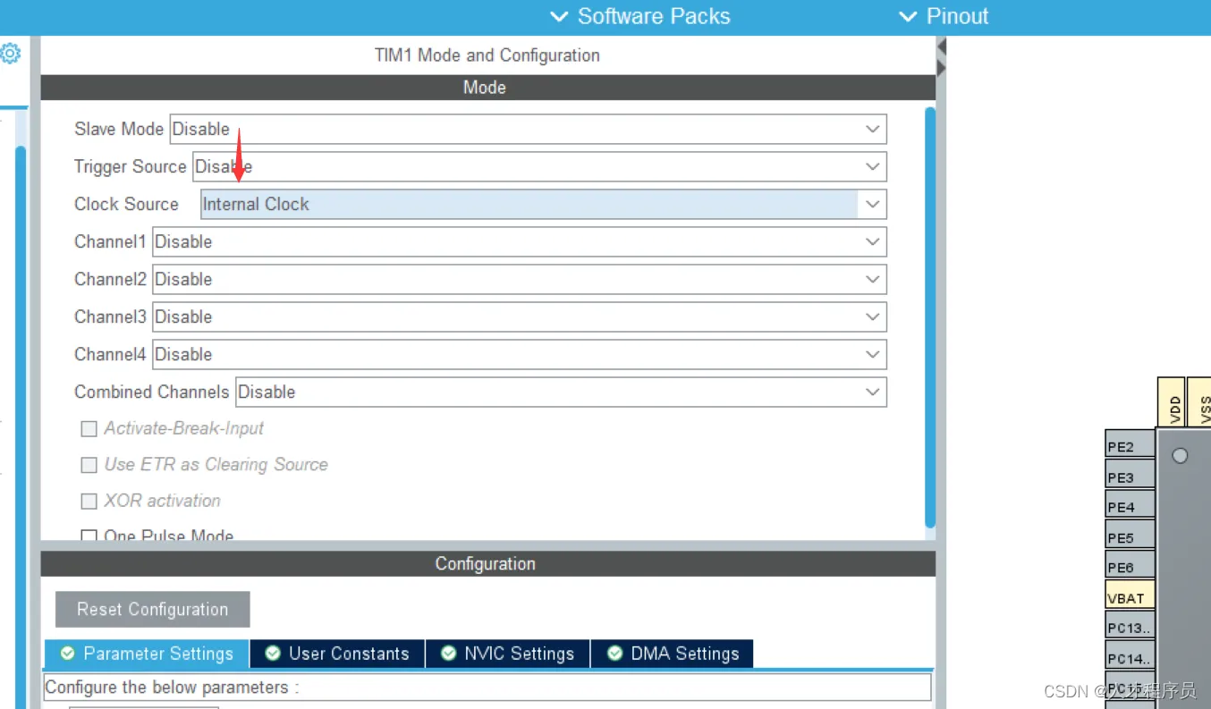Screen dimensions: 1211x709
Task: Click the check icon on User Constants tab
Action: click(273, 654)
